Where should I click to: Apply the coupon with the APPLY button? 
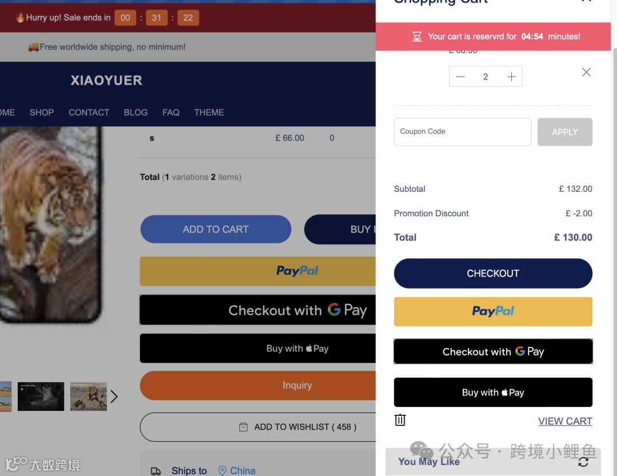point(564,132)
